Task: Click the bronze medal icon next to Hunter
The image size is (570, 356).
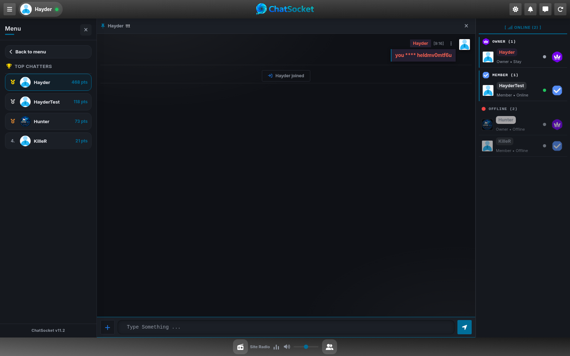Action: coord(13,121)
